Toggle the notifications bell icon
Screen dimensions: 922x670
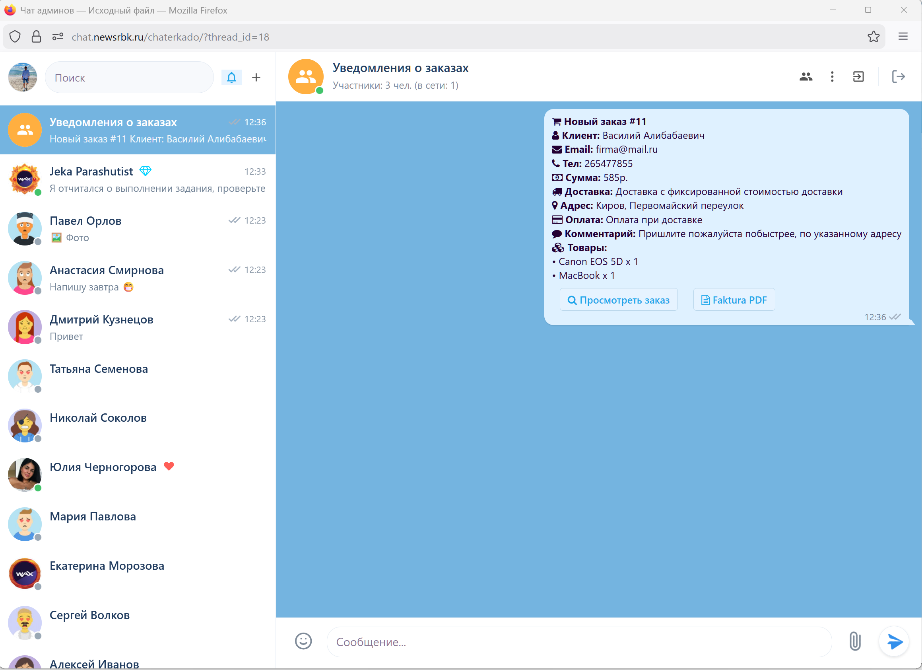pyautogui.click(x=231, y=77)
